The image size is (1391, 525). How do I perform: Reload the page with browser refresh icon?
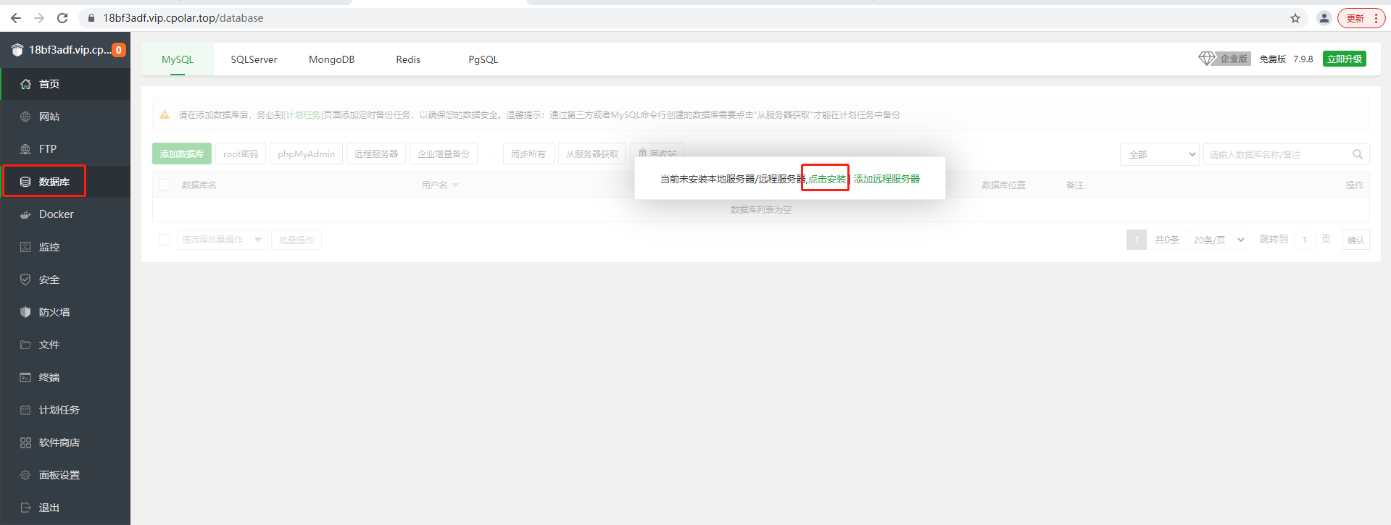[x=62, y=18]
